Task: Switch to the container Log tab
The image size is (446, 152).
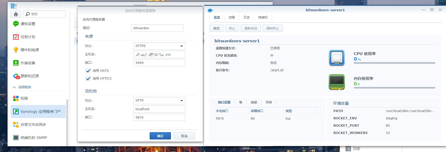Action: tap(247, 17)
